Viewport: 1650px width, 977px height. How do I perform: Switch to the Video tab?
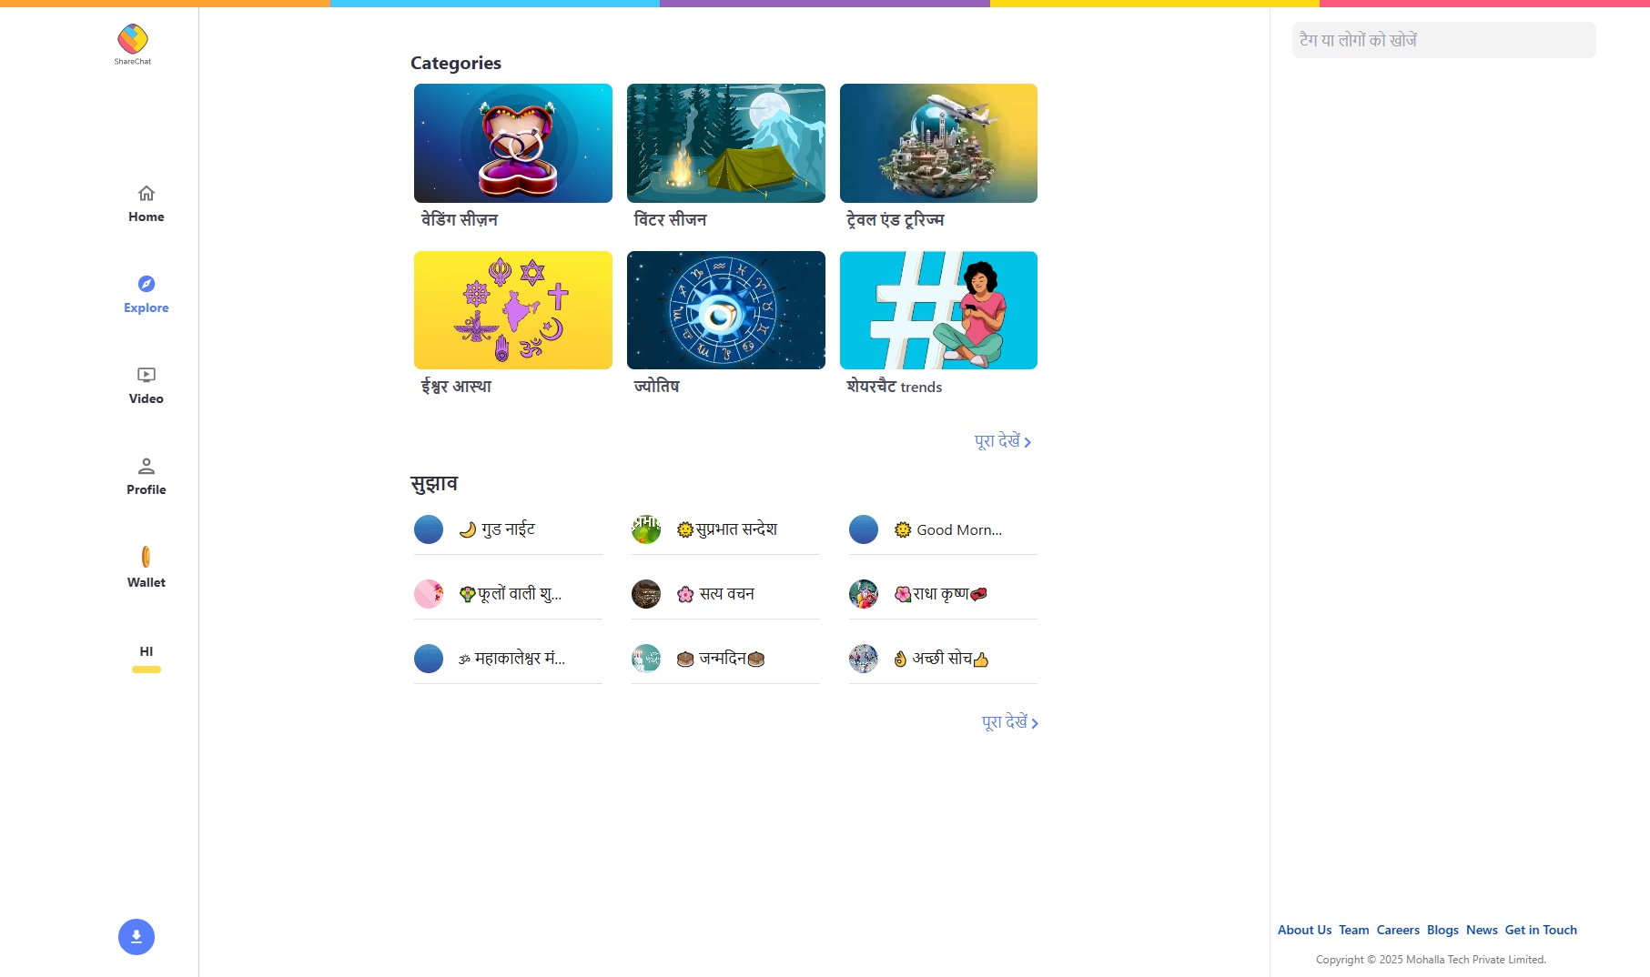point(146,386)
